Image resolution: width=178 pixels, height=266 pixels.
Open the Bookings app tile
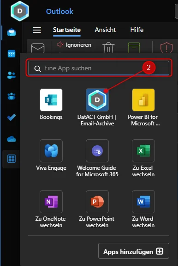[51, 105]
